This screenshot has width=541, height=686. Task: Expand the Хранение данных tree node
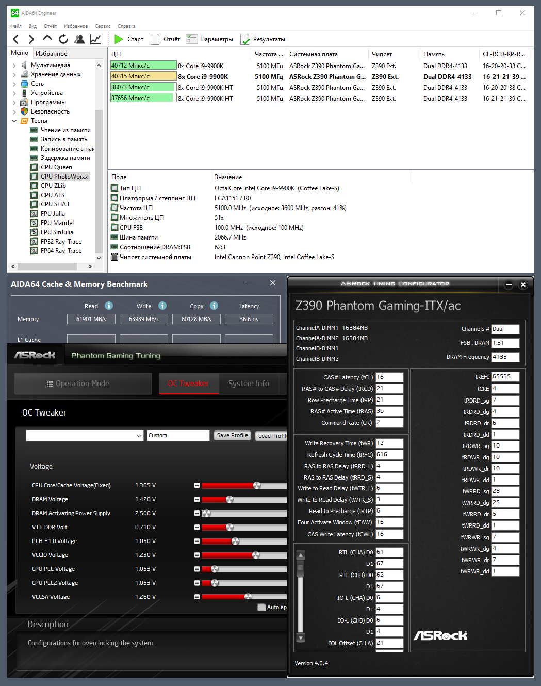[14, 75]
